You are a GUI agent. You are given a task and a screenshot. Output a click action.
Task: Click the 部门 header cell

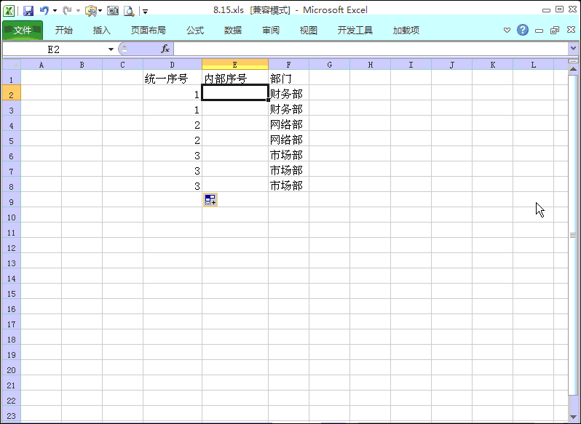point(288,77)
